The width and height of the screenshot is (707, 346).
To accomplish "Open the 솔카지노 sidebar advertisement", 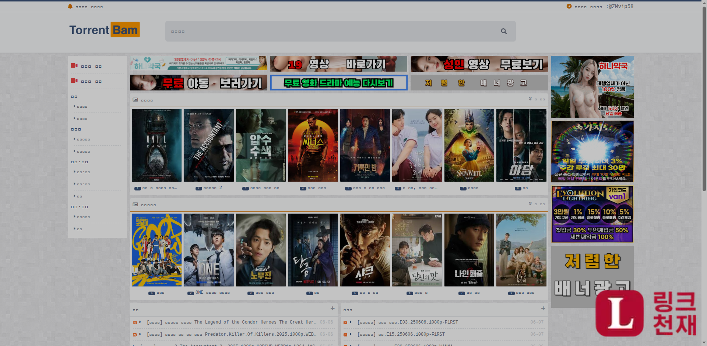I will click(592, 151).
